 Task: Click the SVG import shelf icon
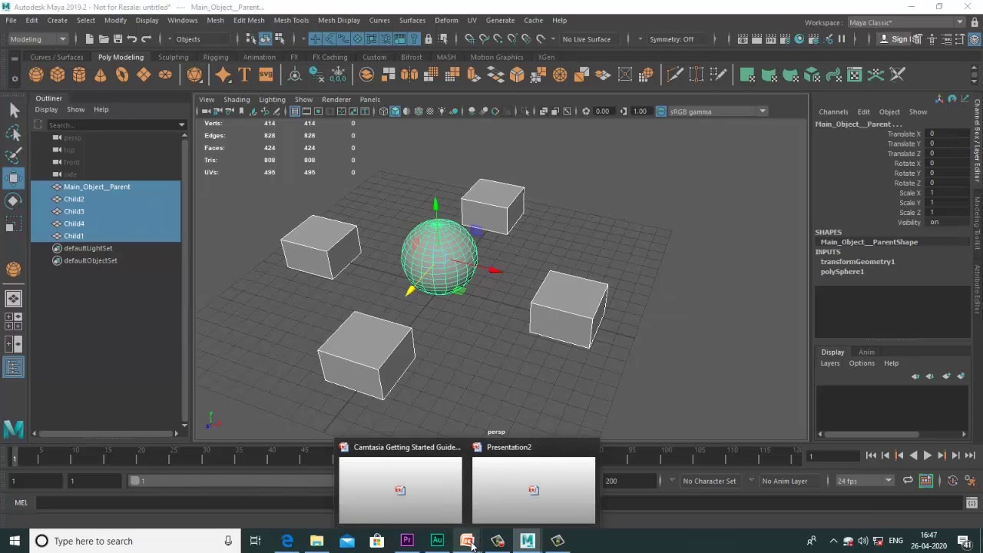pyautogui.click(x=266, y=75)
